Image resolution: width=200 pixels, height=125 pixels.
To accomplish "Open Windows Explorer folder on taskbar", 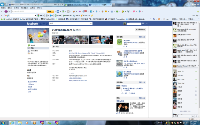I will tap(20, 123).
